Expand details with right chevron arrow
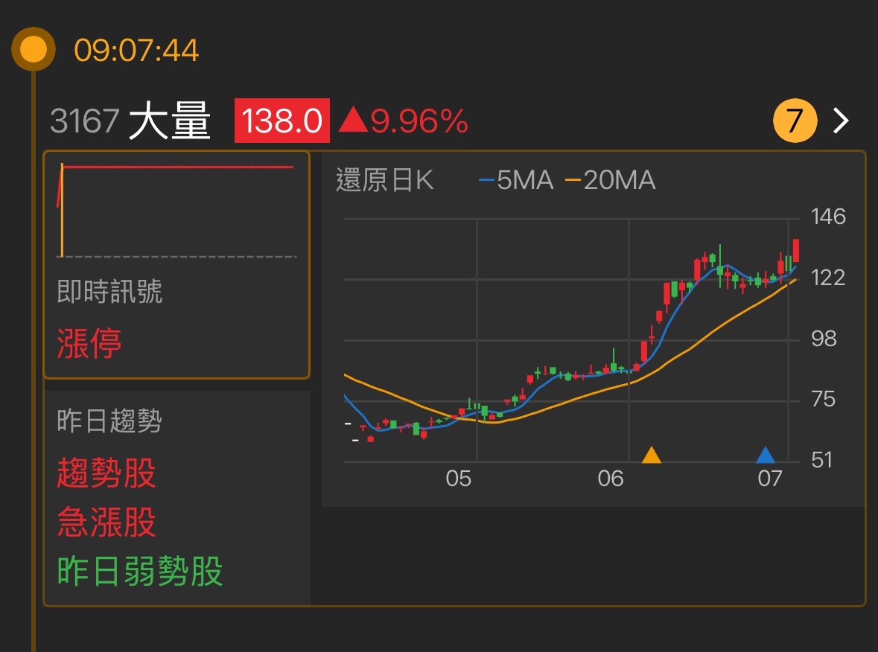Screen dimensions: 878x652 click(841, 121)
